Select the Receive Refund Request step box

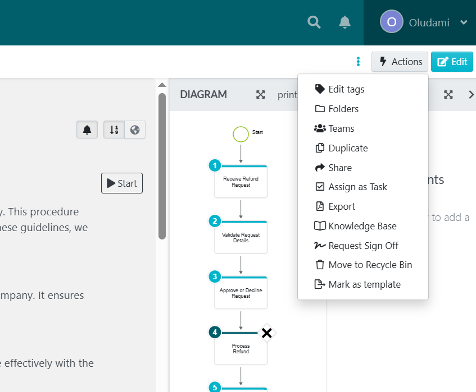241,182
